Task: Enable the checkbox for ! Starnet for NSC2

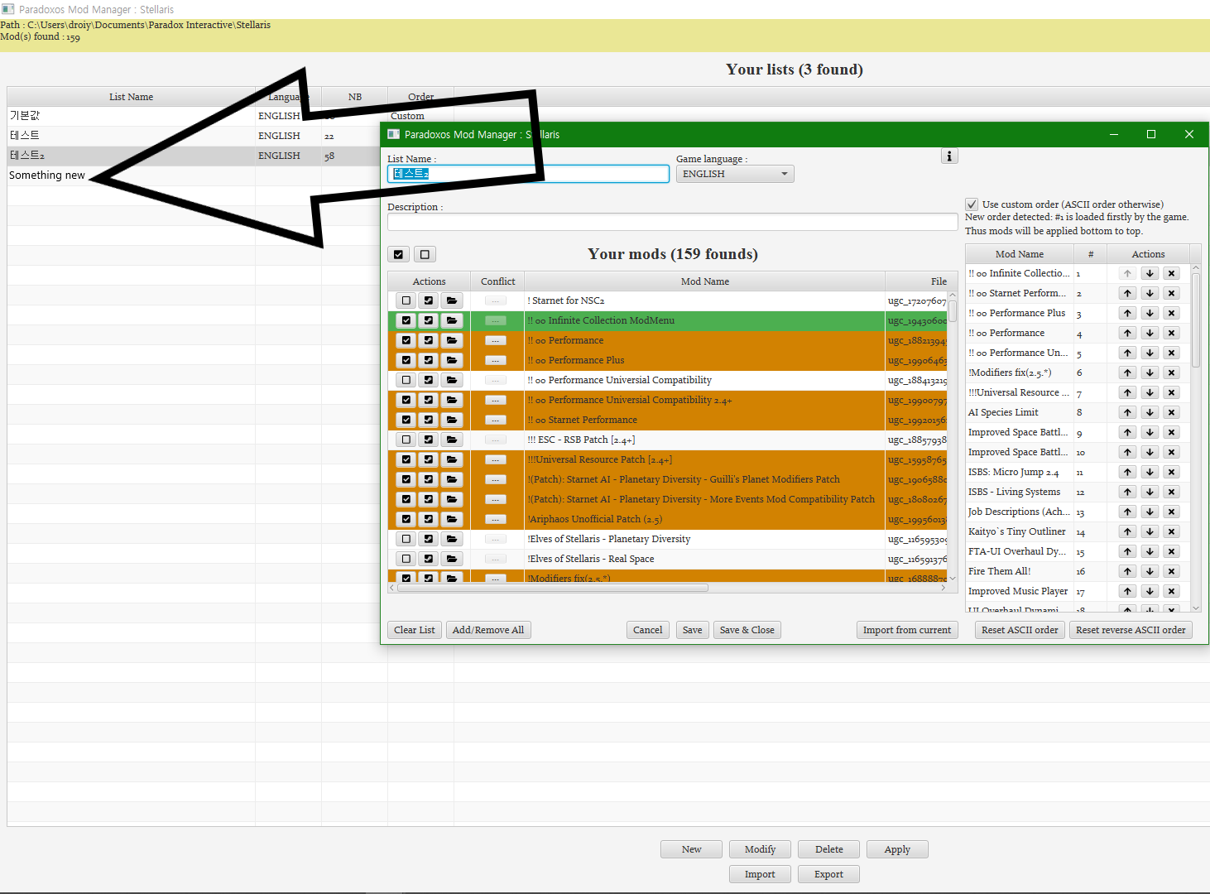Action: pos(406,300)
